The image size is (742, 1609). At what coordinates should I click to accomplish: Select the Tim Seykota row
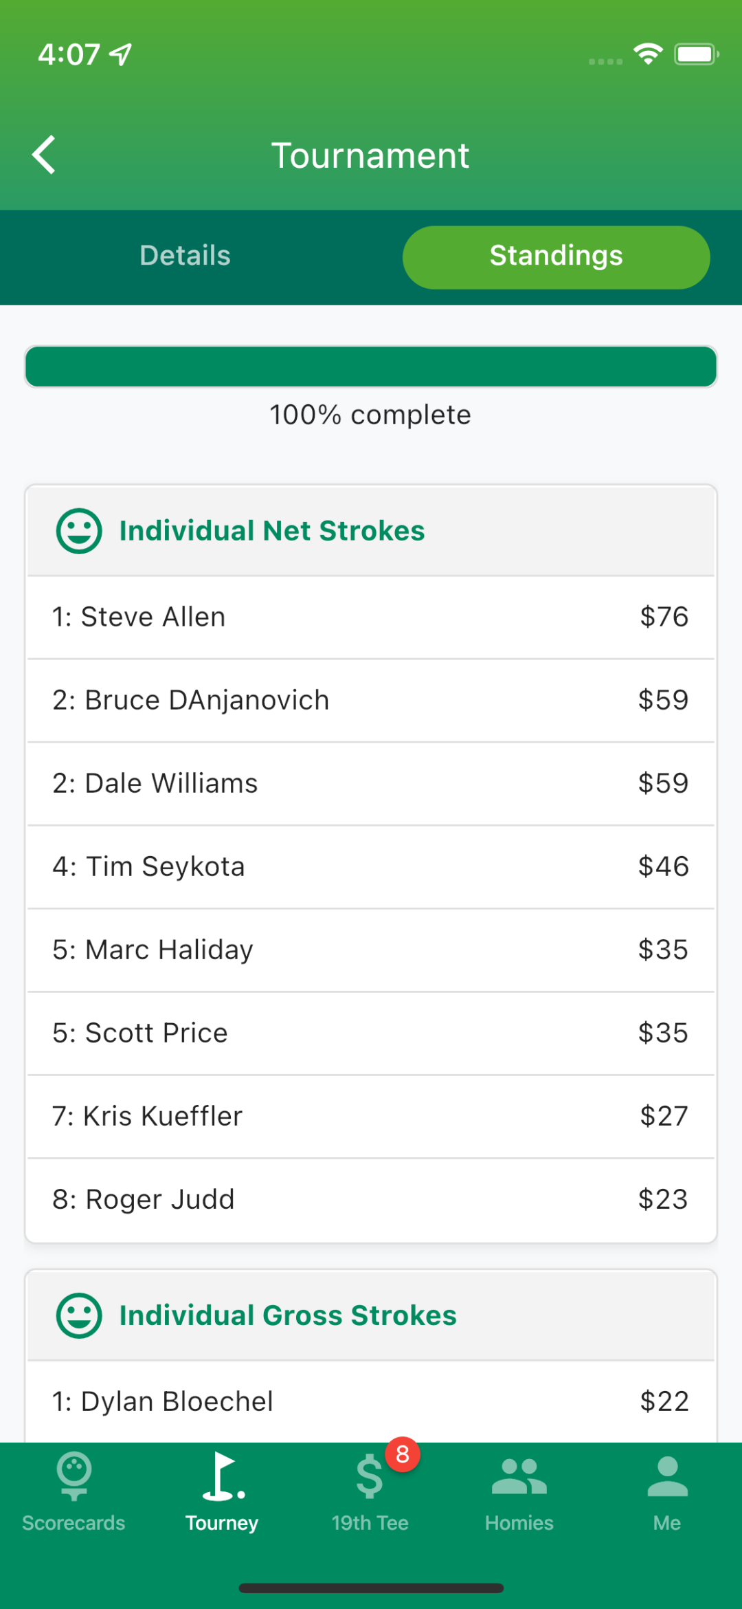[x=371, y=867]
